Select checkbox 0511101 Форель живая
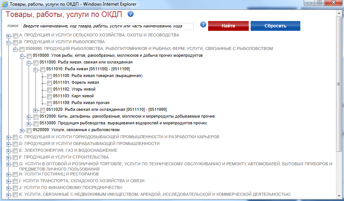Image resolution: width=344 pixels, height=201 pixels. (x=49, y=83)
